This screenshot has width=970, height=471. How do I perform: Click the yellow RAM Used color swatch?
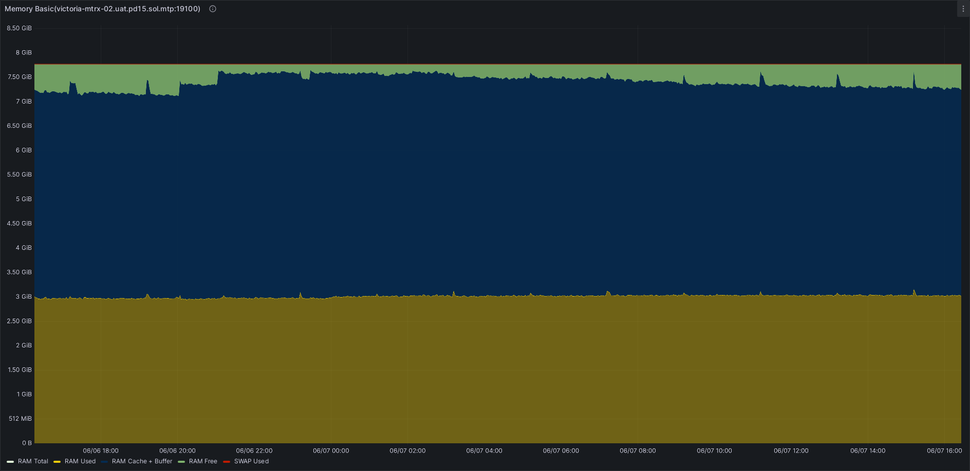point(57,462)
